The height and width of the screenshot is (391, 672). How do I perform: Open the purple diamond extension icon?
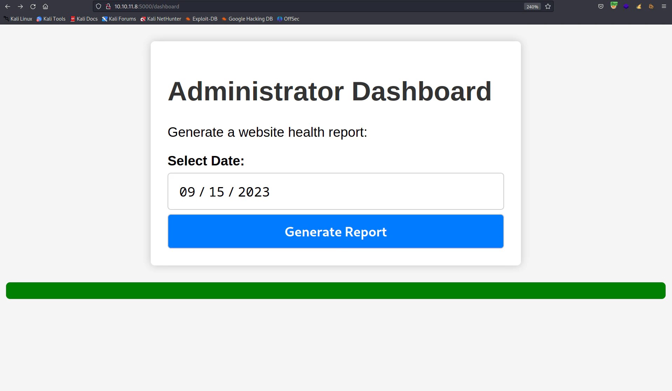626,6
